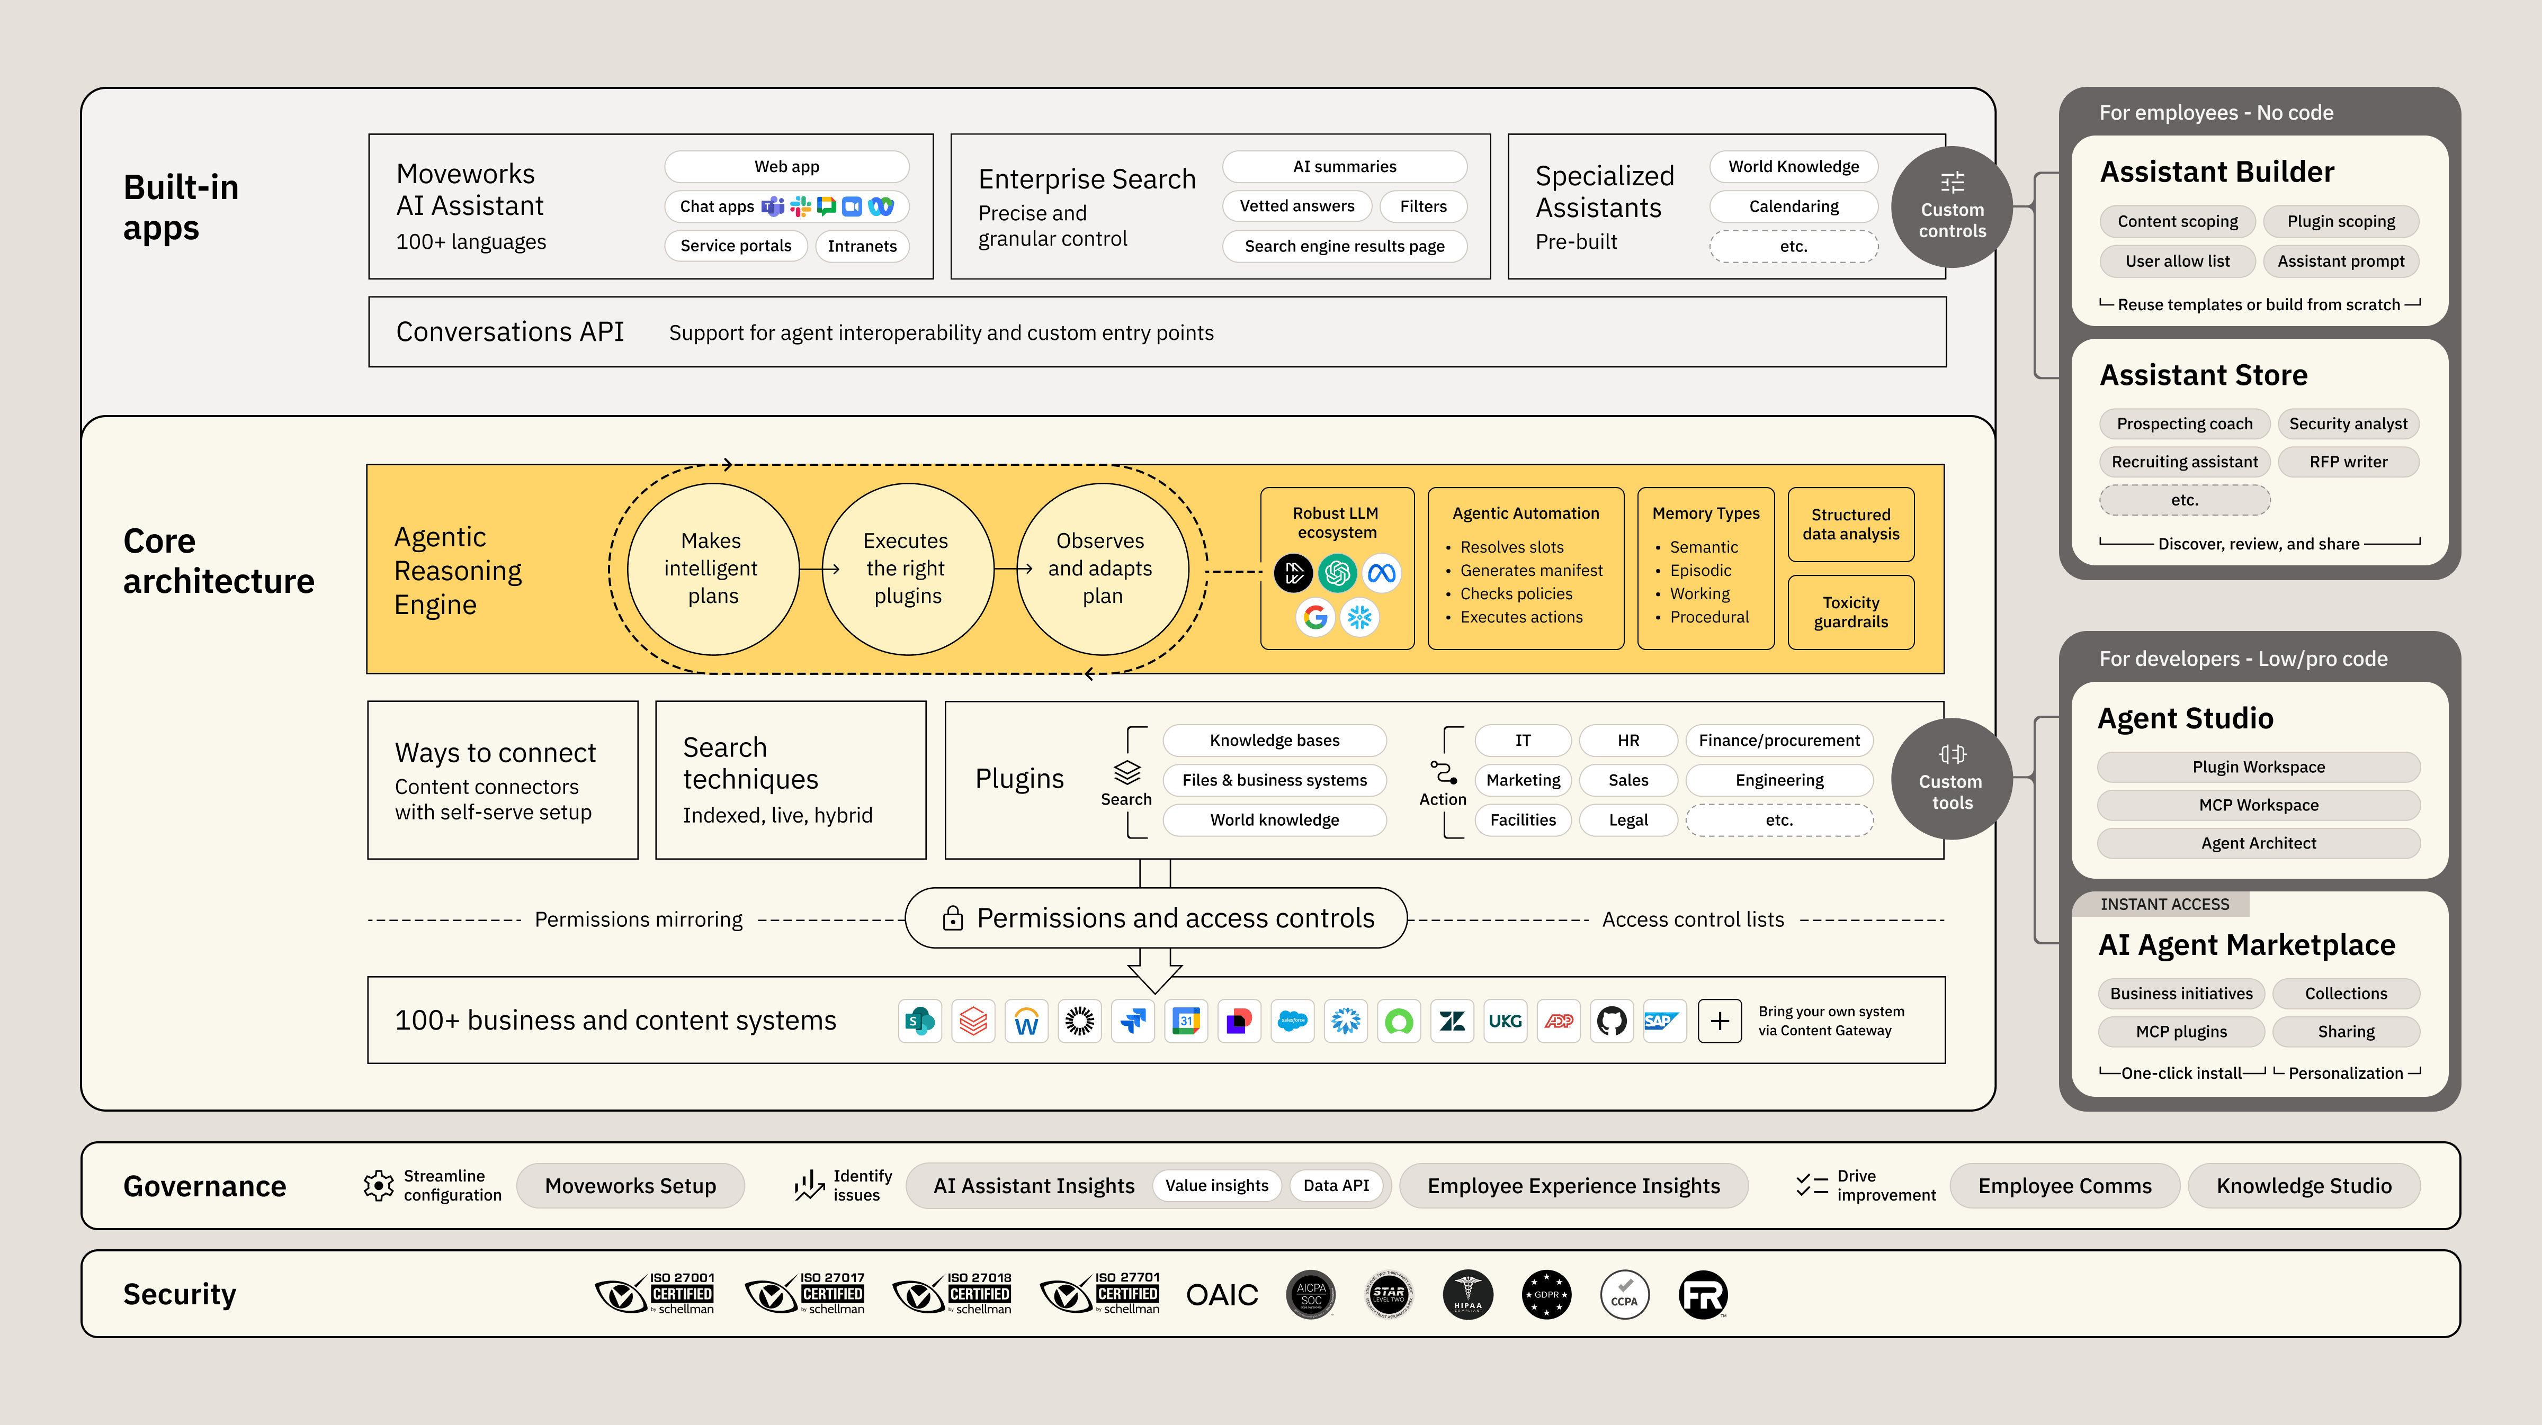Viewport: 2542px width, 1425px height.
Task: Click the Custom controls circle
Action: [x=1951, y=207]
